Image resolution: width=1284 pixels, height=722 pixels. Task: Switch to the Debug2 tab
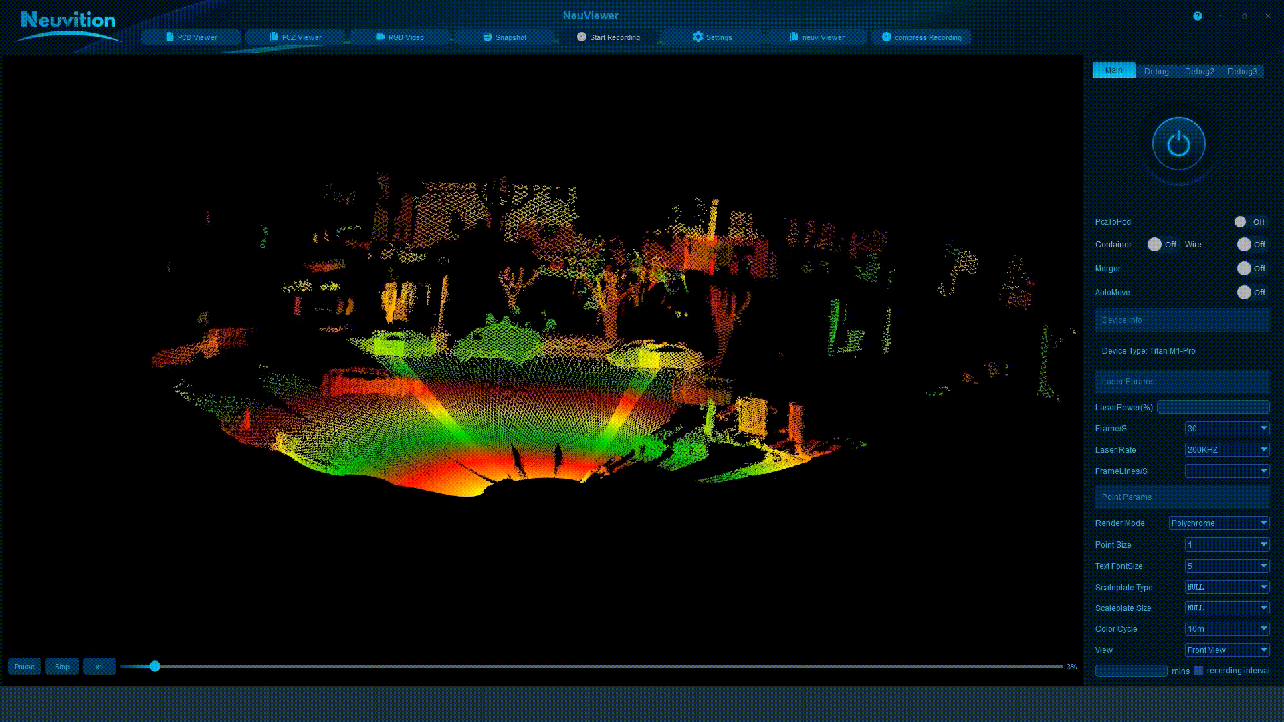1199,71
